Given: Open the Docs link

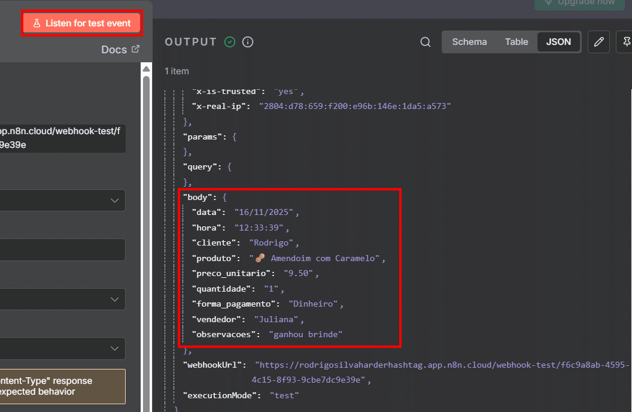Looking at the screenshot, I should point(120,50).
